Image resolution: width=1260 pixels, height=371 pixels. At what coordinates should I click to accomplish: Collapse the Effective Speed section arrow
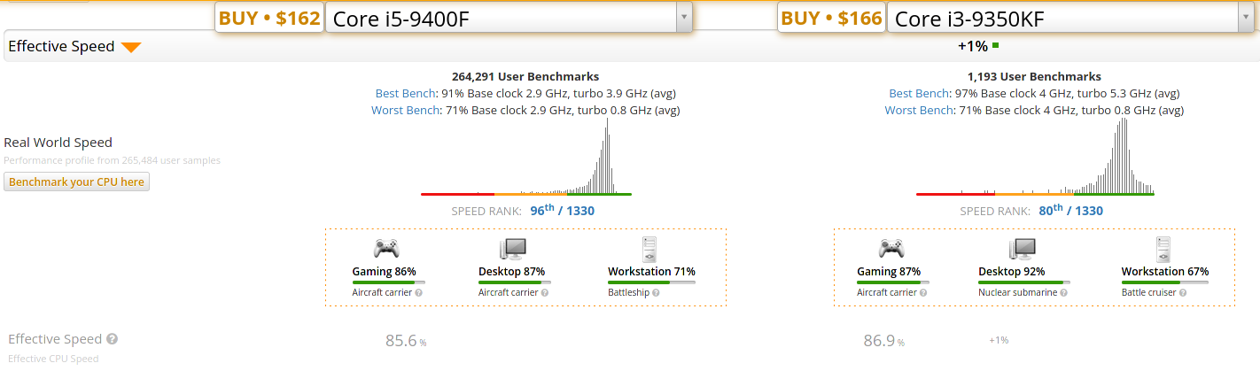tap(131, 47)
